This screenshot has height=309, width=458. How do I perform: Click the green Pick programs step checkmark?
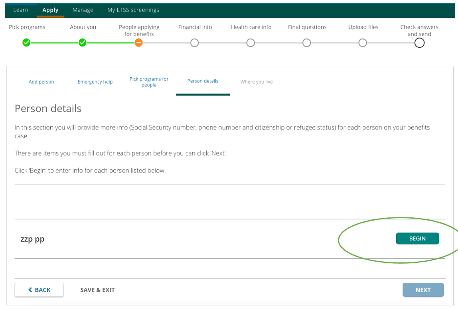click(26, 43)
